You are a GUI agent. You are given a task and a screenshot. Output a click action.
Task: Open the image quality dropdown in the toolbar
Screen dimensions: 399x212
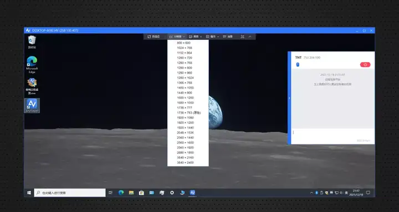[196, 37]
